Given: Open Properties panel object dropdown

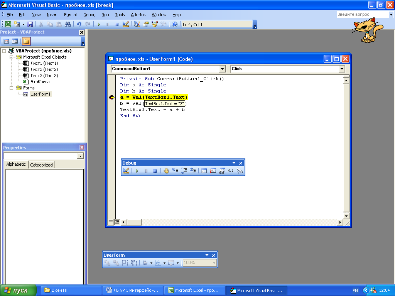Looking at the screenshot, I should (x=80, y=156).
